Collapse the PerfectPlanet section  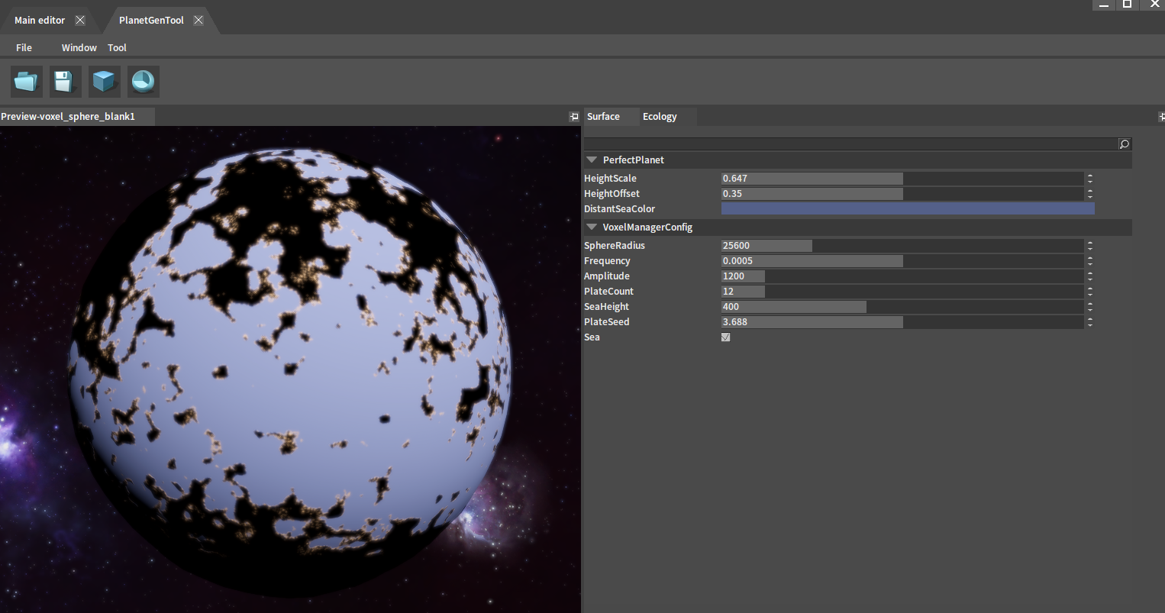click(x=591, y=160)
